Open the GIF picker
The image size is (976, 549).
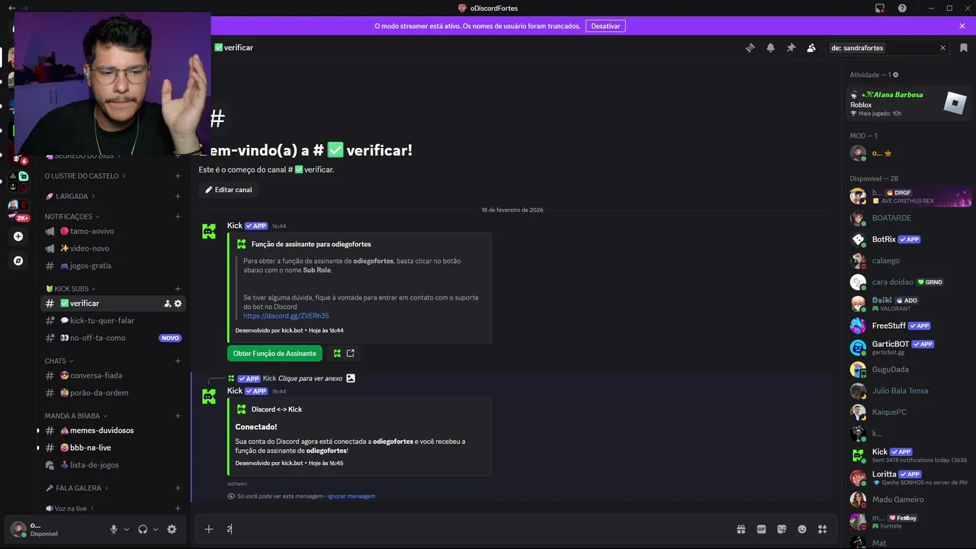click(761, 529)
